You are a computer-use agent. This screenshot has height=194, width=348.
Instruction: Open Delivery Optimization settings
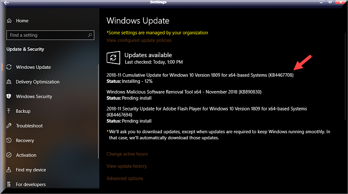[x=38, y=82]
